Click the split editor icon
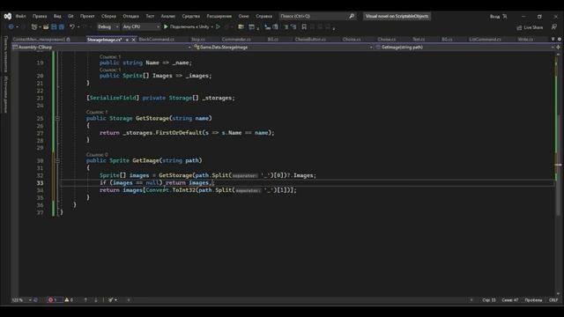 tap(558, 47)
